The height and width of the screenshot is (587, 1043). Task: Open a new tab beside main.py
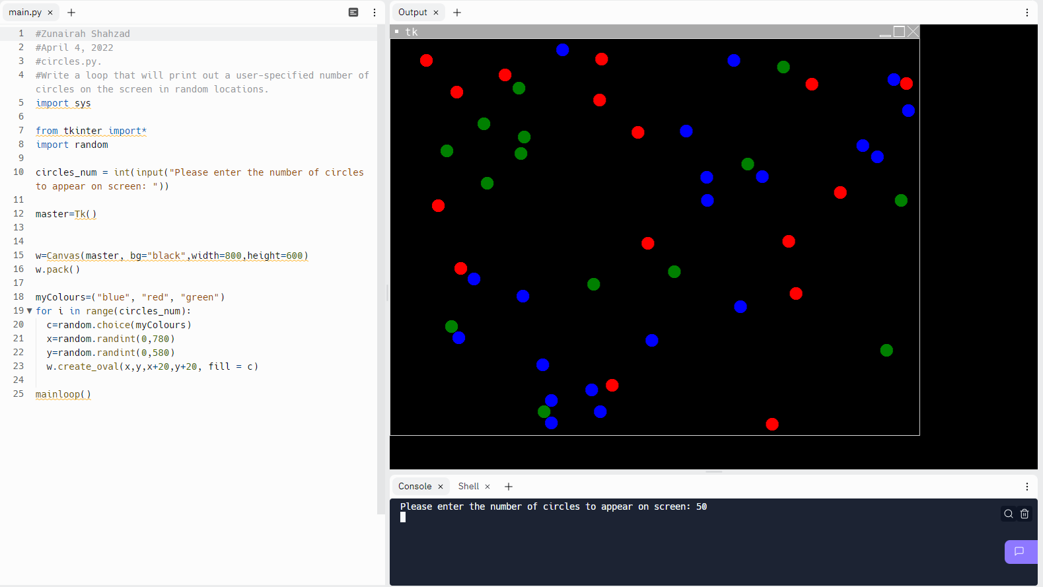tap(71, 13)
